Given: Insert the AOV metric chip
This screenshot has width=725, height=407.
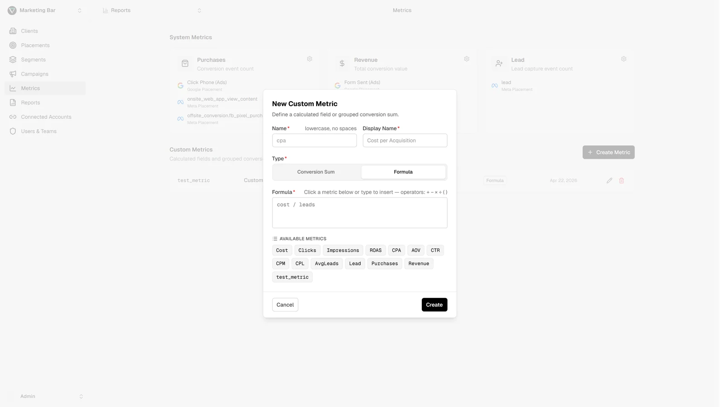Looking at the screenshot, I should click(x=416, y=251).
